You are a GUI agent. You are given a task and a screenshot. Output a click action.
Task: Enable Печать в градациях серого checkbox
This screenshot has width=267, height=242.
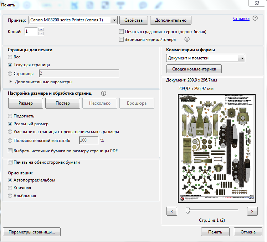[x=122, y=32]
